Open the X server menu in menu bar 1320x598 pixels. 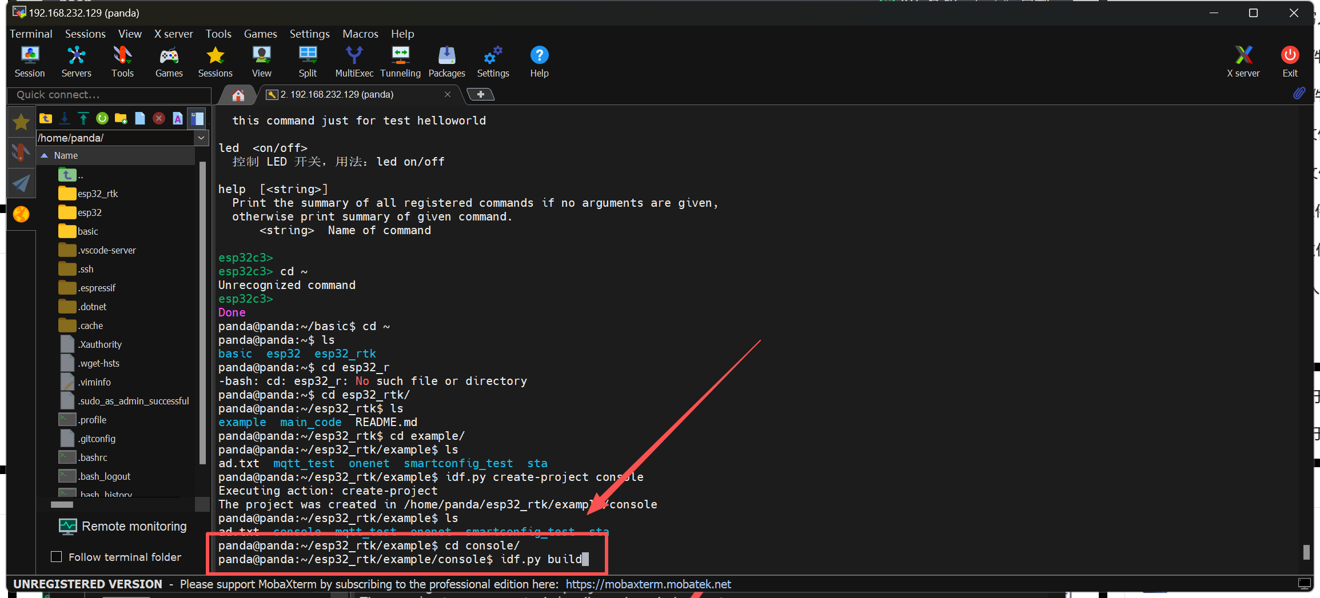[x=173, y=34]
